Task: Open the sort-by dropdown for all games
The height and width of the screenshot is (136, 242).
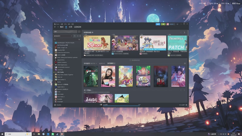Action: (x=111, y=63)
